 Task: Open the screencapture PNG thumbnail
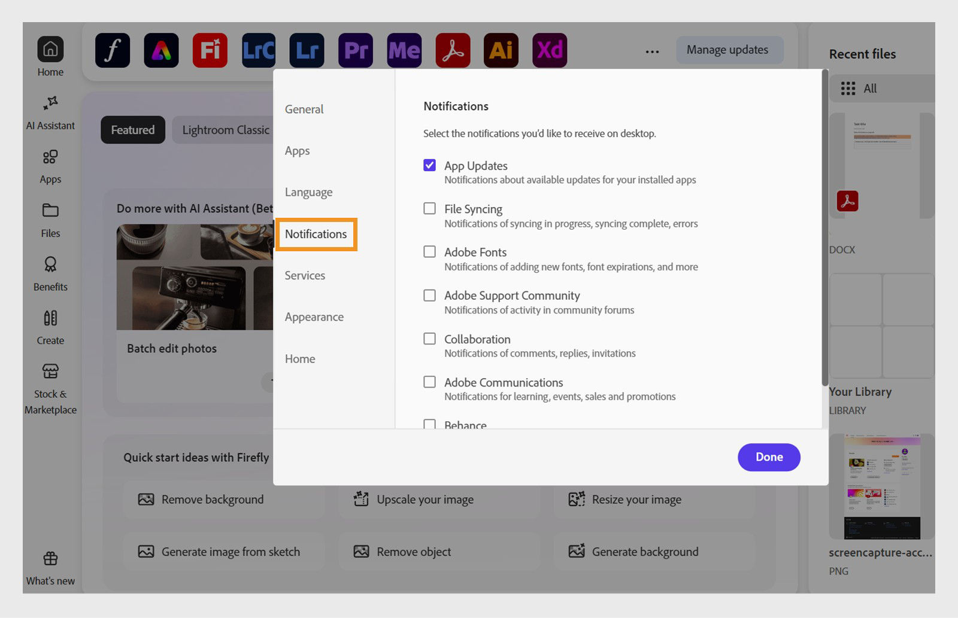(881, 487)
